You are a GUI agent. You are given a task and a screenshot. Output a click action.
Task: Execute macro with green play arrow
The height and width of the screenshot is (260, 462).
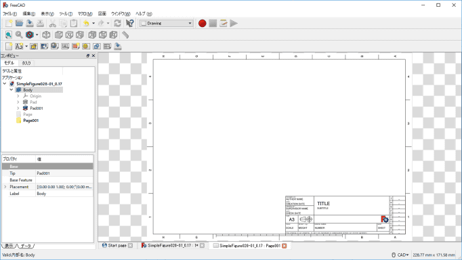(234, 23)
